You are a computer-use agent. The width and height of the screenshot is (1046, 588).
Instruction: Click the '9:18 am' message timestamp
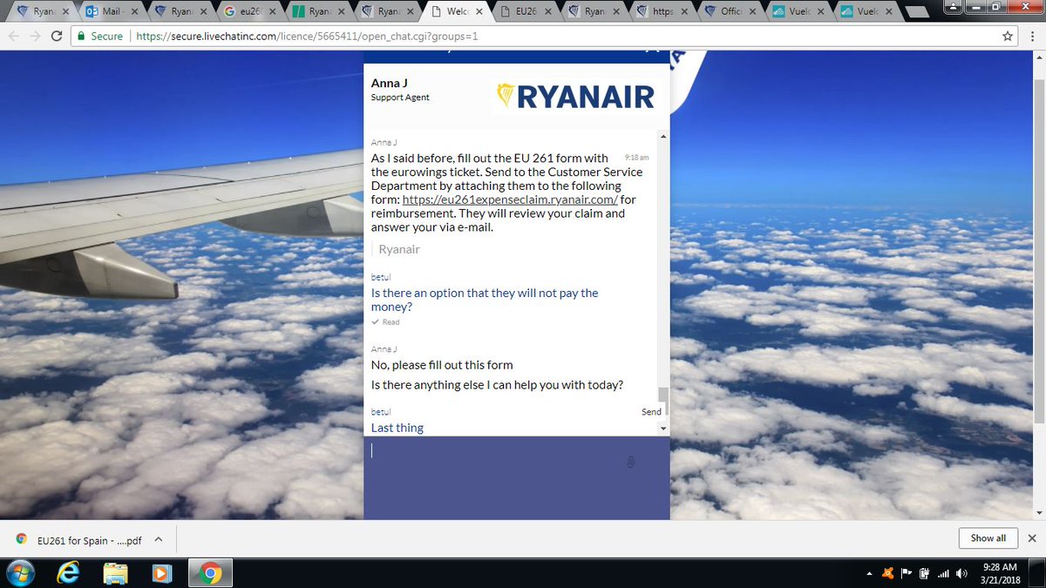point(636,158)
